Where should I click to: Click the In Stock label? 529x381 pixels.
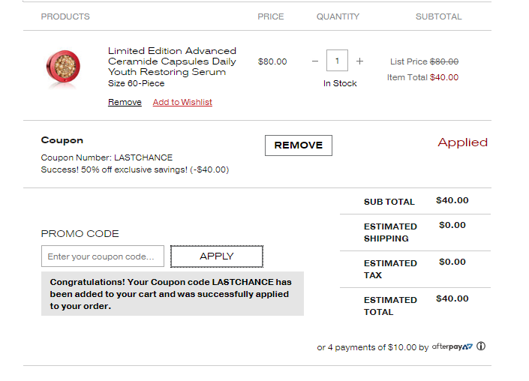coord(340,83)
